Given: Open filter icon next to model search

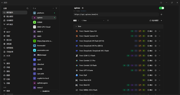Looking at the screenshot, I should tap(108, 21).
